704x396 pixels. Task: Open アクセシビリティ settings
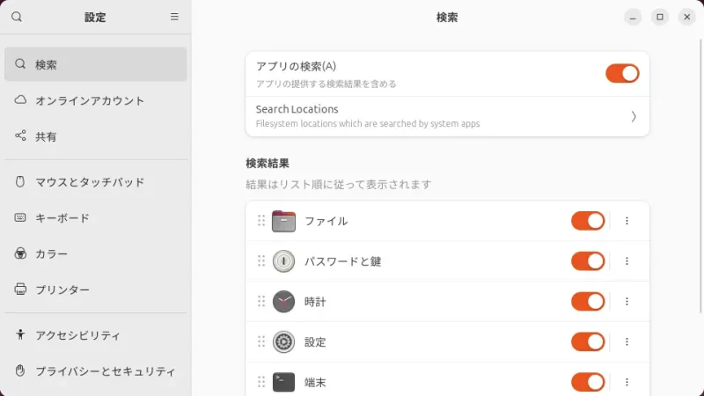[x=96, y=335]
